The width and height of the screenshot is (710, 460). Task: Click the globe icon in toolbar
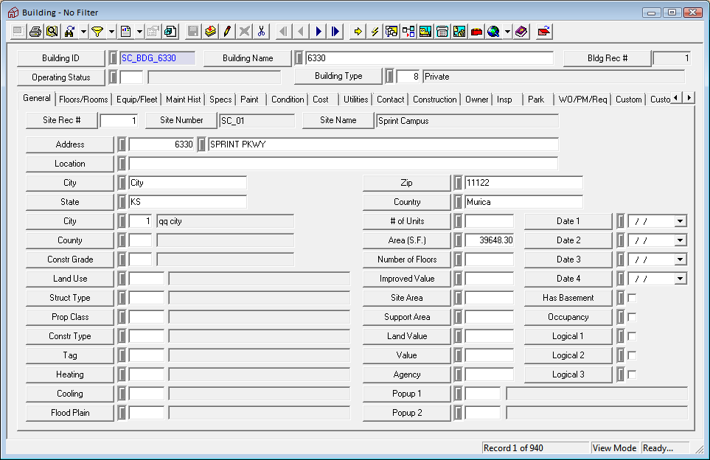[493, 32]
